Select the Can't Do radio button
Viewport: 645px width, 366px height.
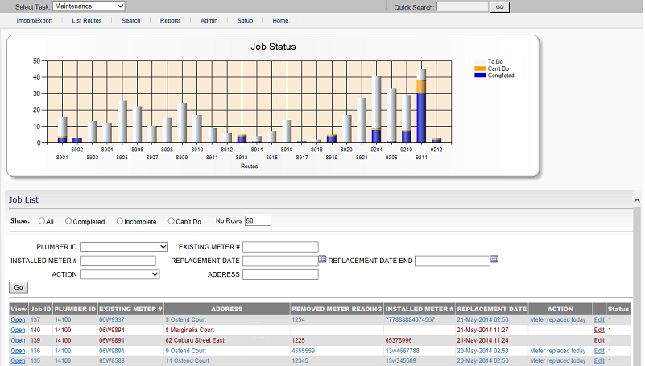click(x=172, y=220)
